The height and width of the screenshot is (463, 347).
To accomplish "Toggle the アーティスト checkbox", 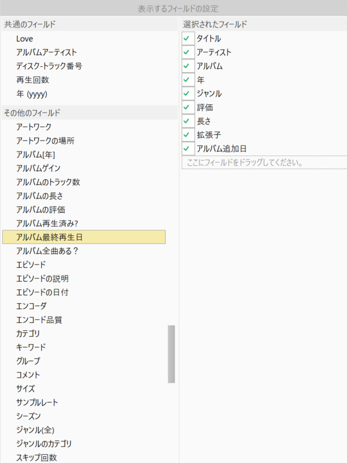I will 188,52.
